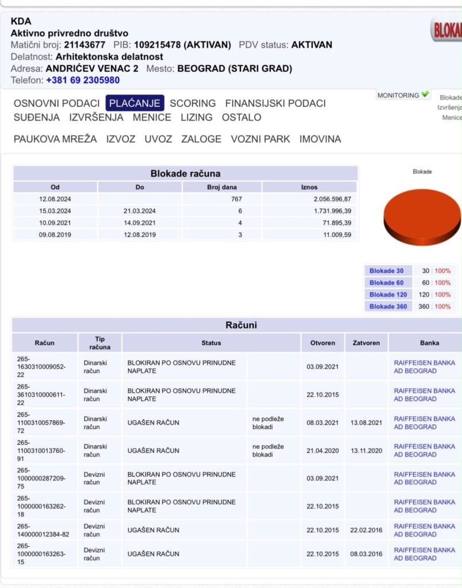Click the Otvoren column header in Računi

(323, 343)
